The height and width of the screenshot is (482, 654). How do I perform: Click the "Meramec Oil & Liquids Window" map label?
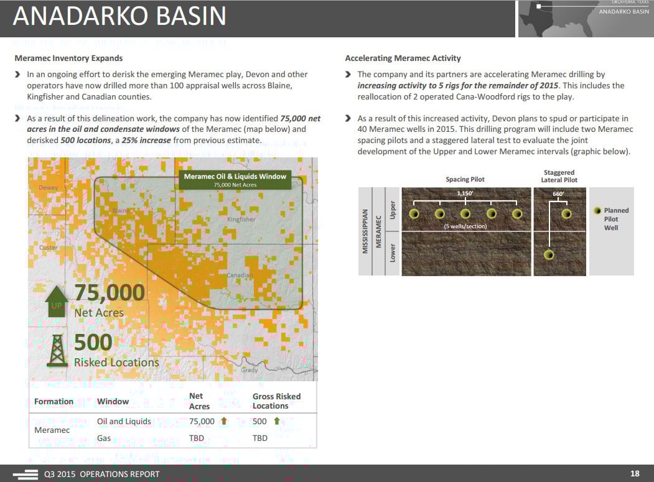tap(235, 177)
